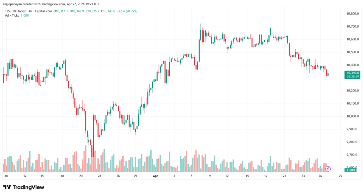The image size is (364, 195).
Task: Click the 9,700.0 price axis label
Action: pos(351,155)
